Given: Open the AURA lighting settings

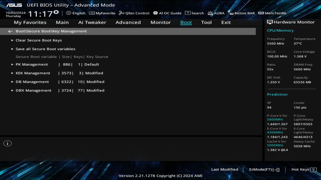Looking at the screenshot, I should 216,13.
